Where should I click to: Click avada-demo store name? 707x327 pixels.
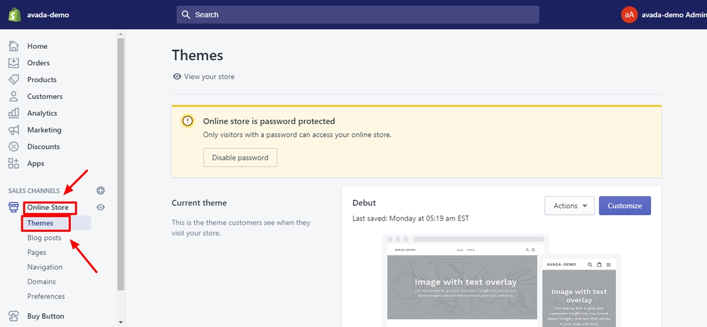pyautogui.click(x=48, y=15)
